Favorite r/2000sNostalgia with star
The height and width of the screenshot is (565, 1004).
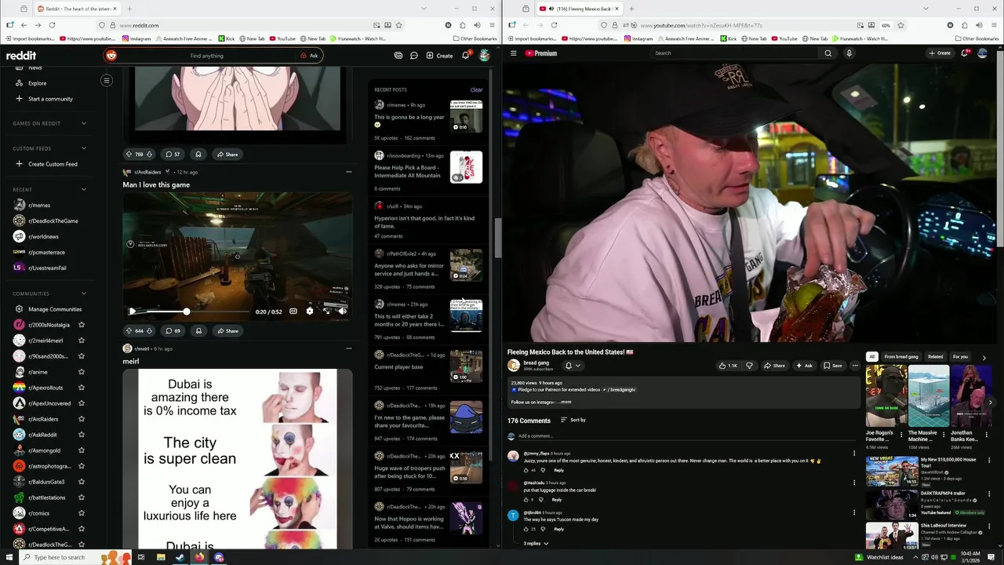(82, 325)
